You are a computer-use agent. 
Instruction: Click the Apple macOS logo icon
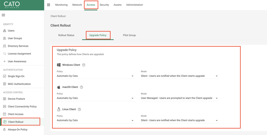(59, 87)
